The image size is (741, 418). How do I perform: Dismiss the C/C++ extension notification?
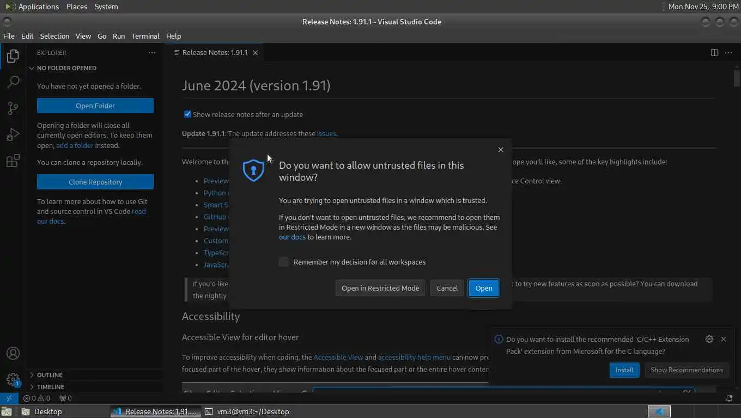click(724, 339)
